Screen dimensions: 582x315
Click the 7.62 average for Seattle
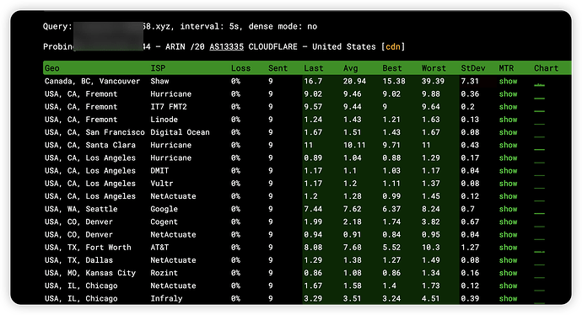pos(353,209)
